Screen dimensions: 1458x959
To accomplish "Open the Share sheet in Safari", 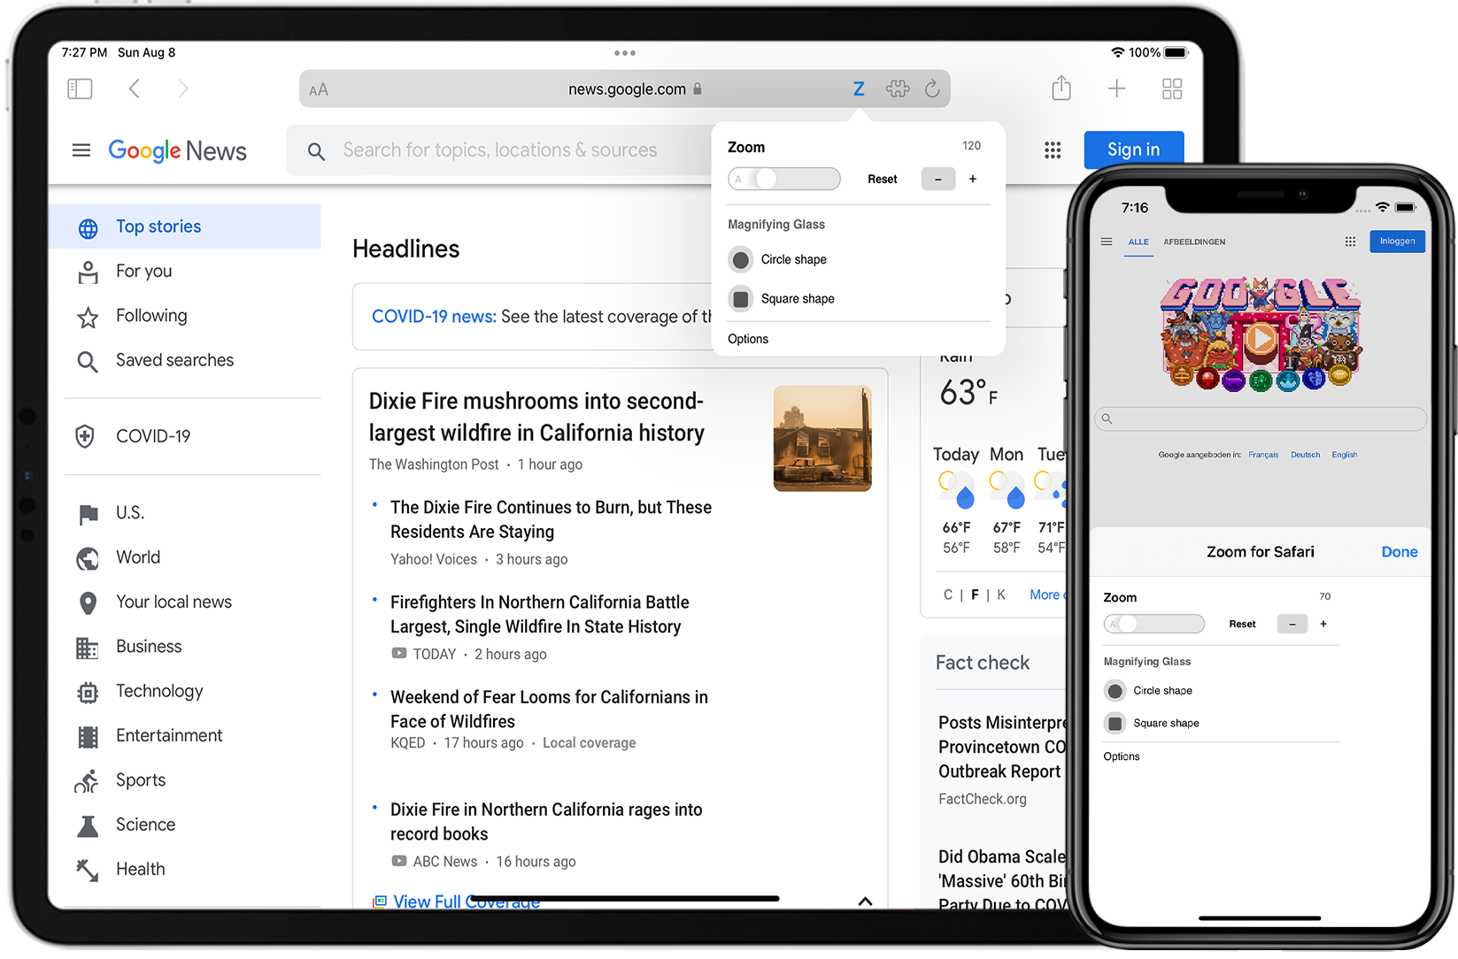I will pos(1061,88).
